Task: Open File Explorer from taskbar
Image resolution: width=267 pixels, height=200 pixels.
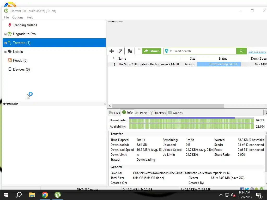Action: [x=32, y=195]
